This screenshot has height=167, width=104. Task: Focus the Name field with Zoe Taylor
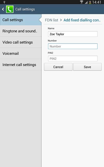point(73,34)
